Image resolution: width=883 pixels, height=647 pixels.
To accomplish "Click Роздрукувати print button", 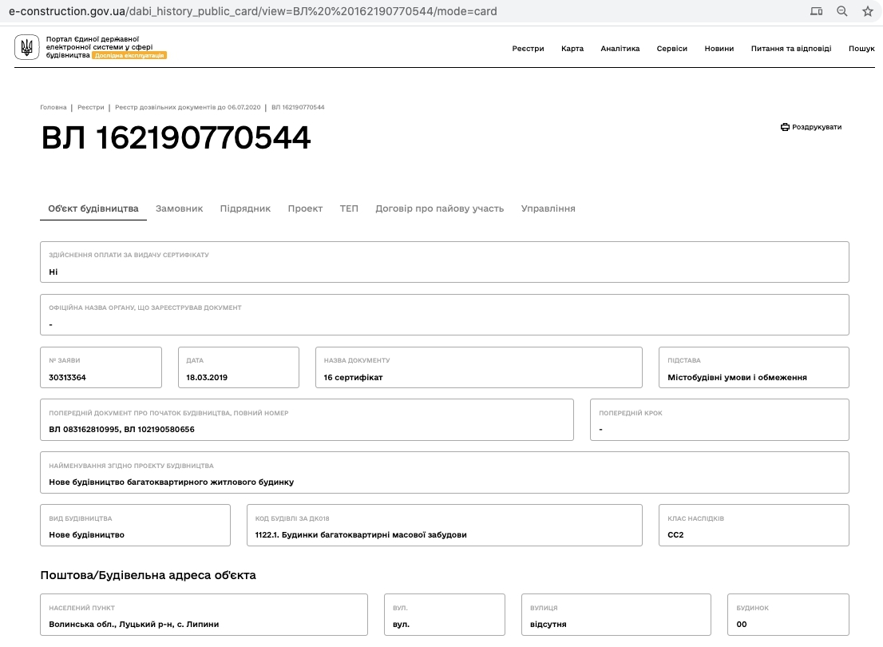I will (x=811, y=127).
